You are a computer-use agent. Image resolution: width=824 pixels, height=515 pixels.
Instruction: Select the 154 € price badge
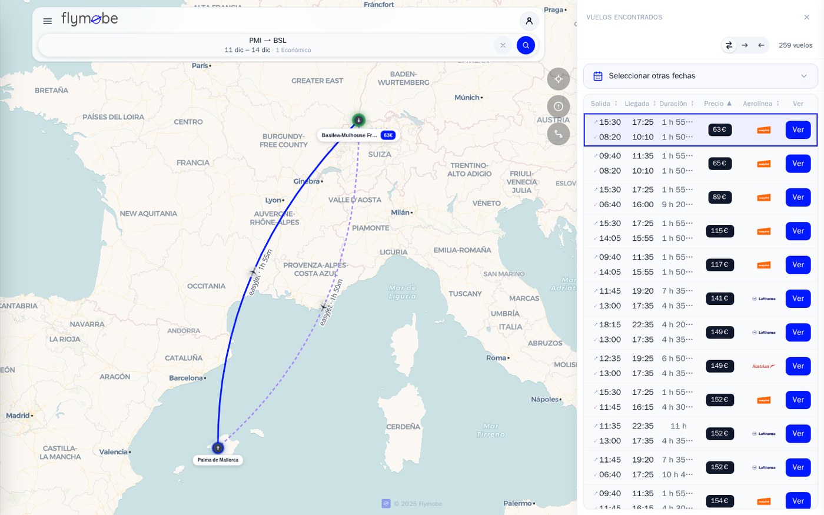[719, 501]
